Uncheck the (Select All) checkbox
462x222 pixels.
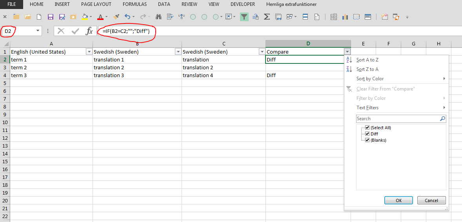coord(367,128)
